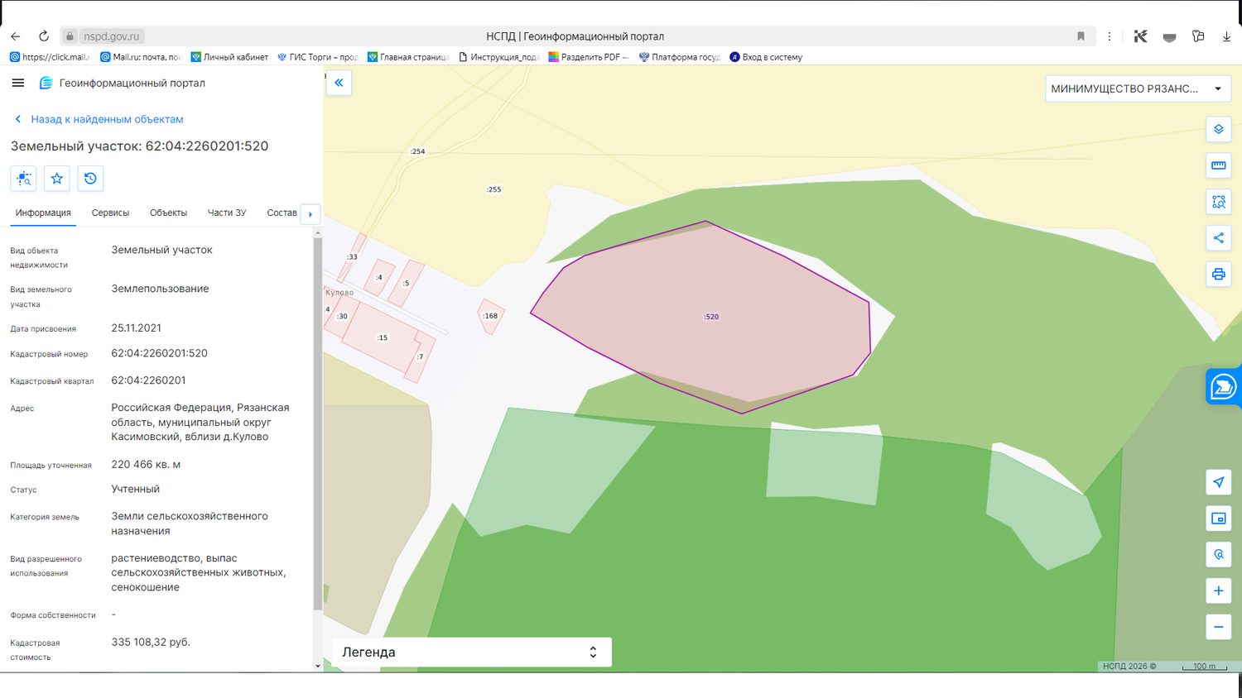Open the overview map window button
This screenshot has height=698, width=1242.
pyautogui.click(x=1219, y=519)
